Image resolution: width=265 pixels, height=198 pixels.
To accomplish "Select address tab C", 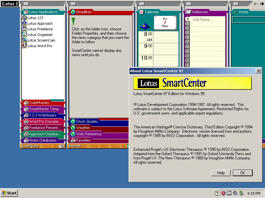I will pyautogui.click(x=187, y=28).
